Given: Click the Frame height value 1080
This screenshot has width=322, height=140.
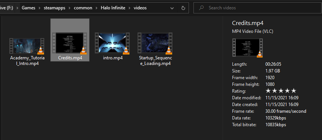Looking at the screenshot, I should (x=270, y=84).
